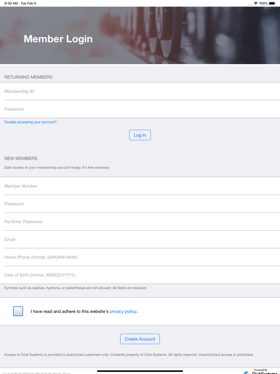Image resolution: width=280 pixels, height=374 pixels.
Task: Tap the Log In button
Action: (x=140, y=135)
